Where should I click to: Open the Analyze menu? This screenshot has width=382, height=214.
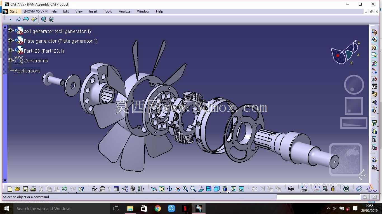124,11
